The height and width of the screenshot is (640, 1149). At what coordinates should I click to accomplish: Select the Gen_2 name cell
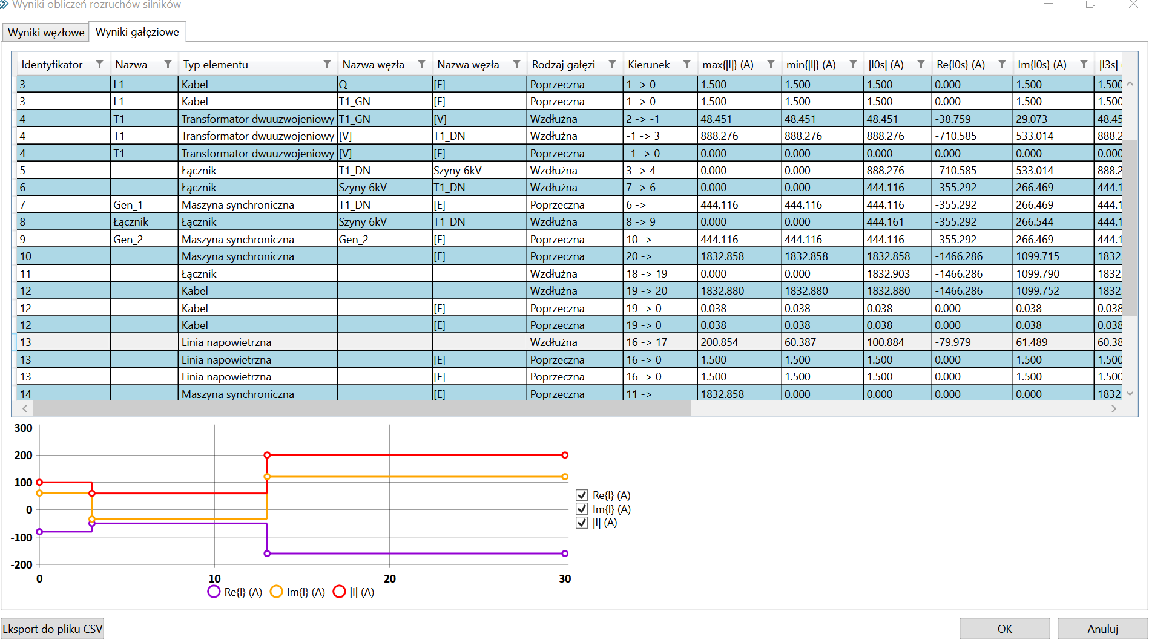click(144, 240)
